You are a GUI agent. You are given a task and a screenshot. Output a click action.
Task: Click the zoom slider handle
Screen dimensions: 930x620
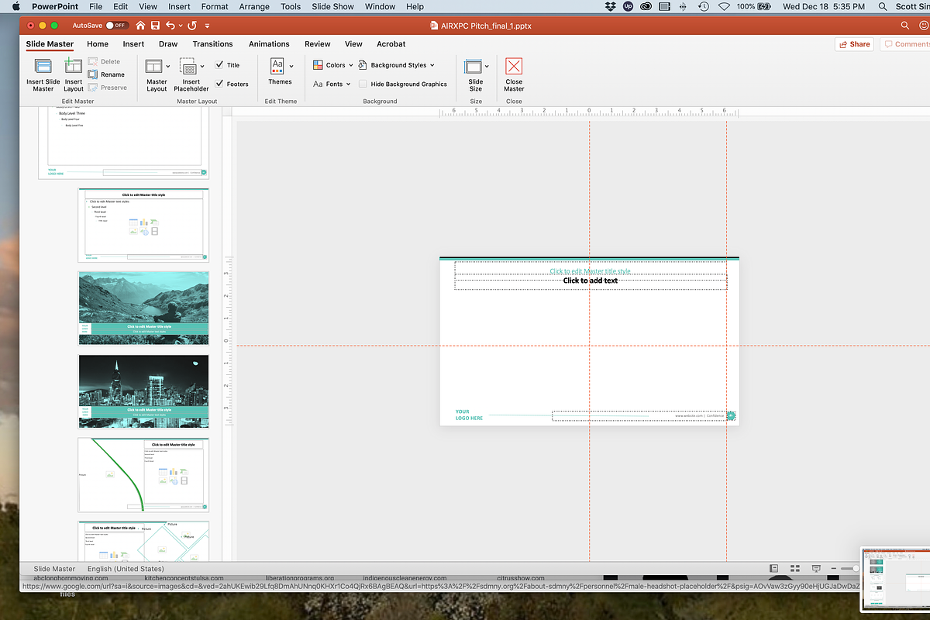[x=855, y=568]
